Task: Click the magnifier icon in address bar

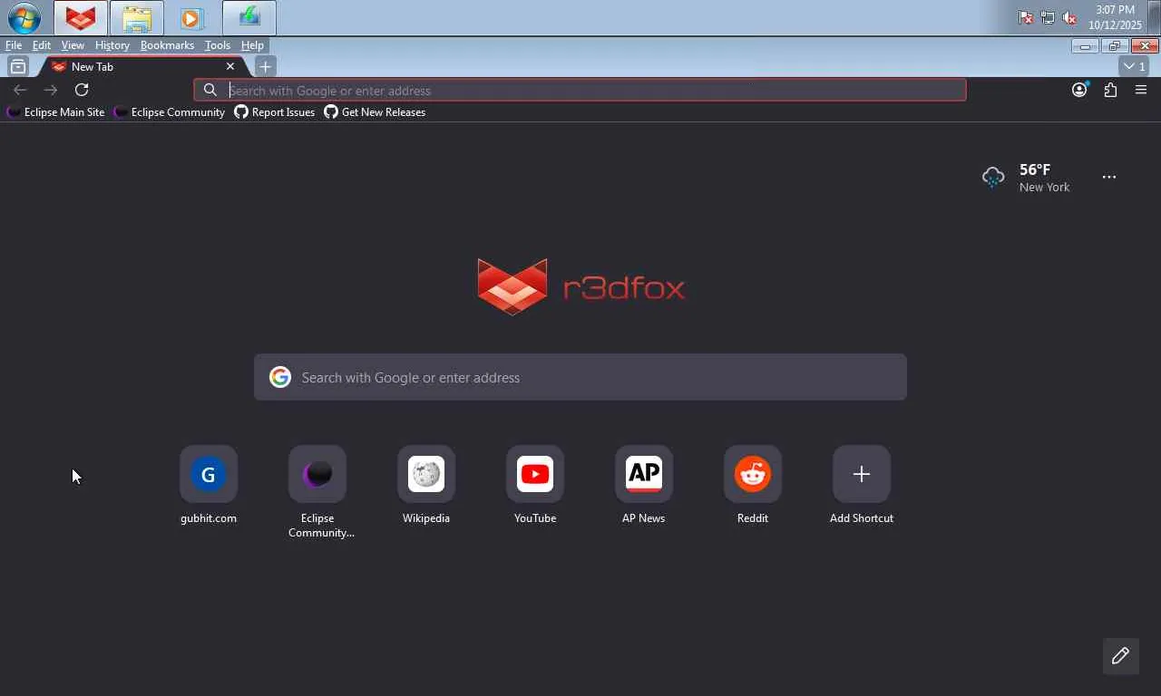Action: point(210,90)
